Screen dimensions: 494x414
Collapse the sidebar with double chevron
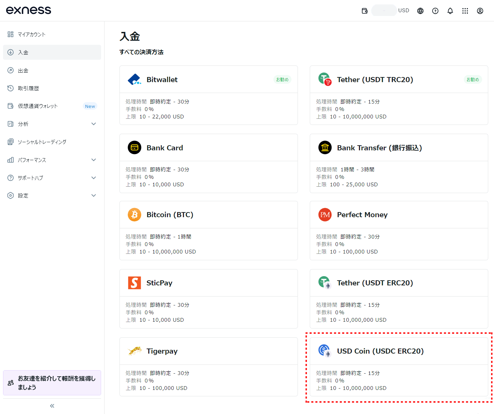(x=52, y=406)
